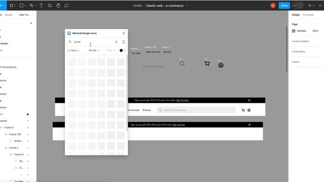Image resolution: width=324 pixels, height=182 pixels.
Task: Click the canvas vertical scrollbar
Action: 287,49
